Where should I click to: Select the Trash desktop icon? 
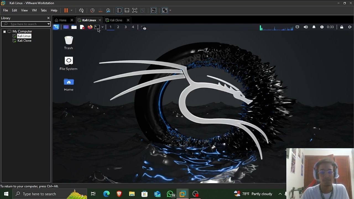69,43
